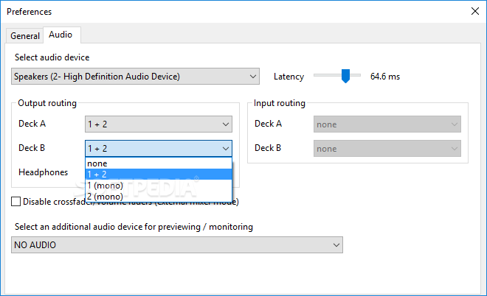
Task: Click the Headphones output routing label
Action: (43, 172)
